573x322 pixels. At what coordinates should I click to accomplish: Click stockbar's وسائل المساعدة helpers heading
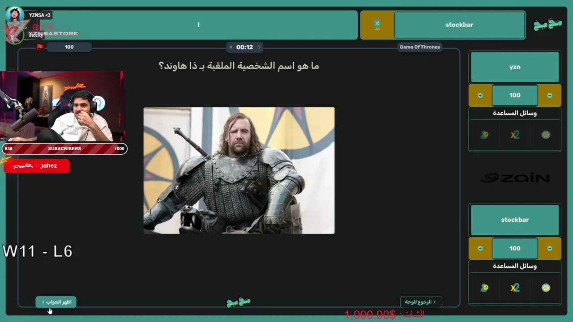[x=515, y=266]
